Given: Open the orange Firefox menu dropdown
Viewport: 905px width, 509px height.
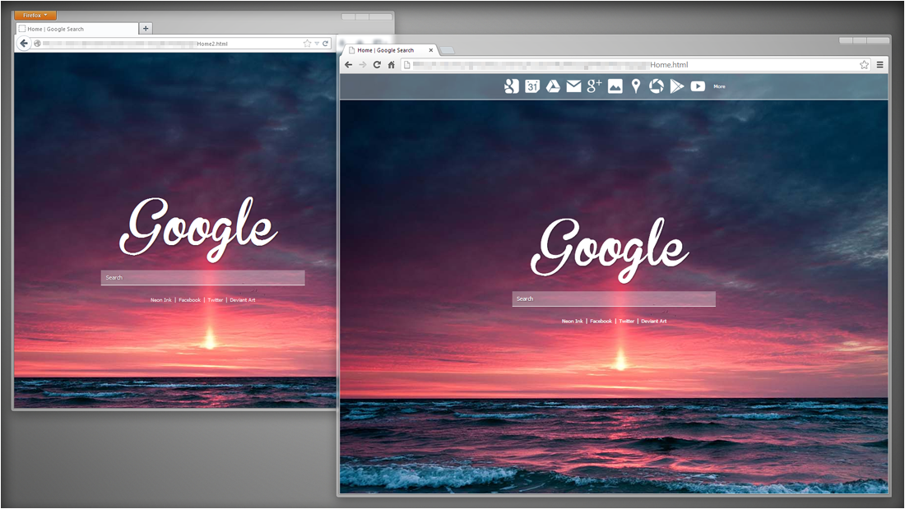Looking at the screenshot, I should 34,14.
